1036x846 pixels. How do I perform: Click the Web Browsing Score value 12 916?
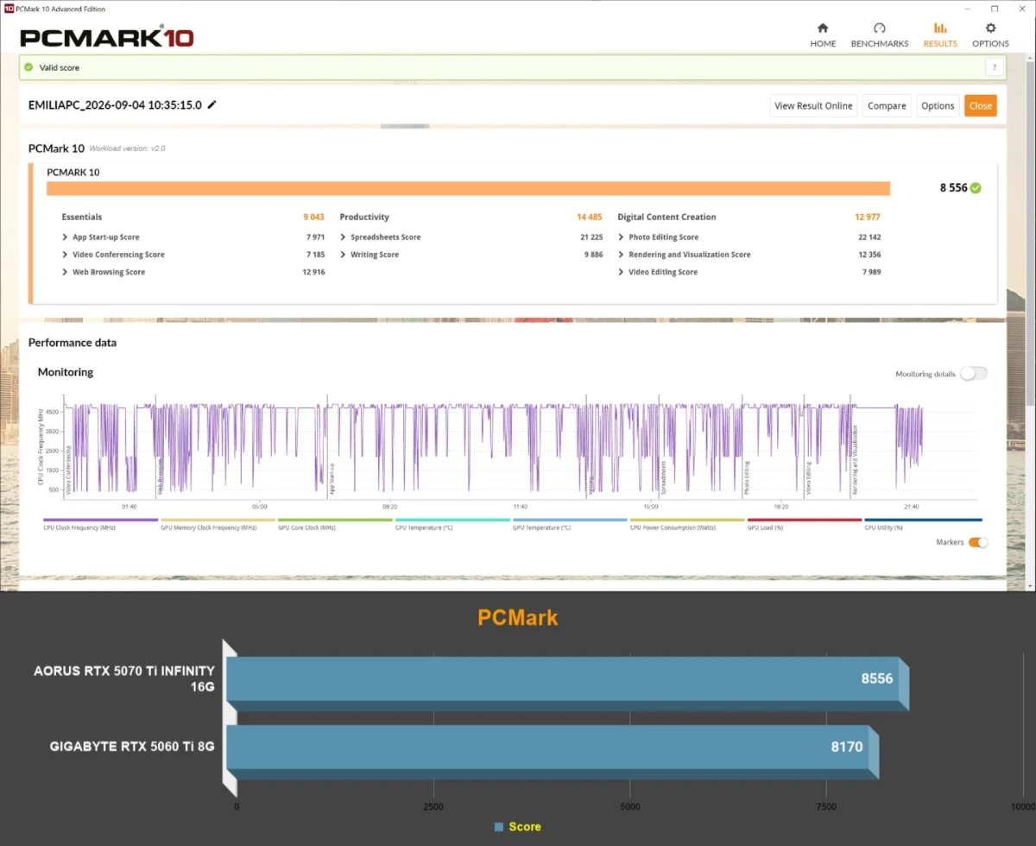coord(313,272)
